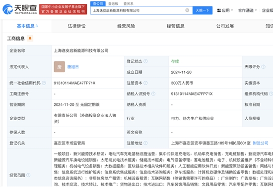Select the 嘉定区市场监管局 authority value
This screenshot has width=273, height=187.
tap(69, 143)
